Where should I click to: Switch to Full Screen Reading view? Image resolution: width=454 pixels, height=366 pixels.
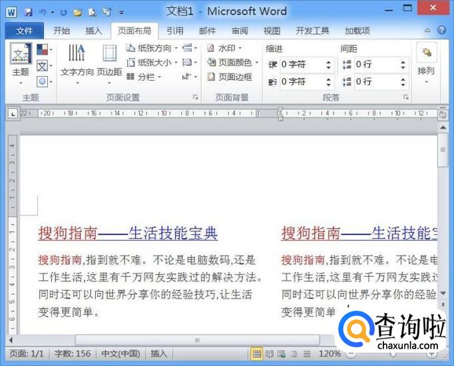(270, 354)
